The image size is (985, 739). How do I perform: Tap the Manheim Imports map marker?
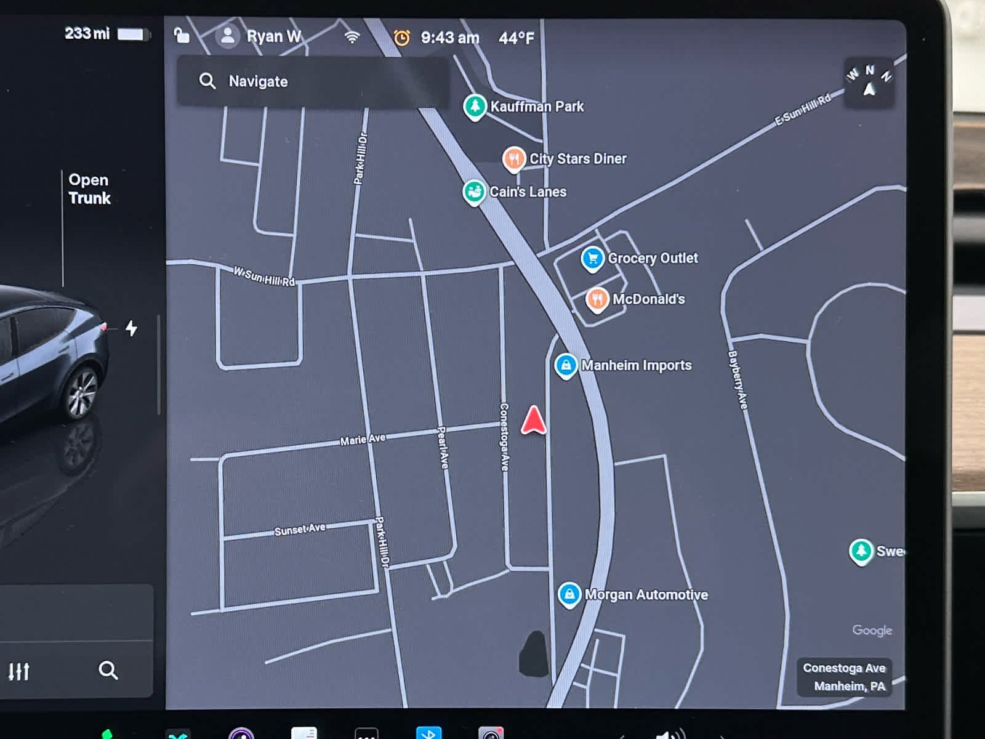coord(566,365)
